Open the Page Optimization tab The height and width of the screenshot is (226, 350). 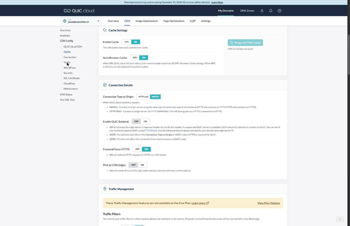click(x=174, y=21)
